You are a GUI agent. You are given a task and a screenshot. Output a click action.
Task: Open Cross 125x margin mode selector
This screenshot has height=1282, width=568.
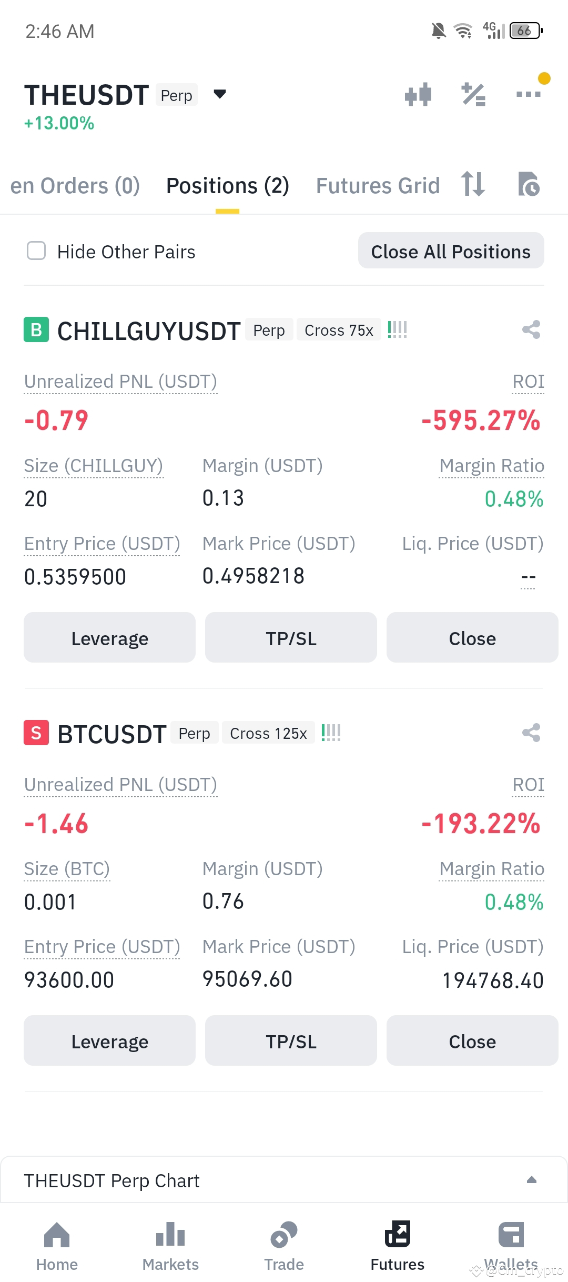[268, 733]
